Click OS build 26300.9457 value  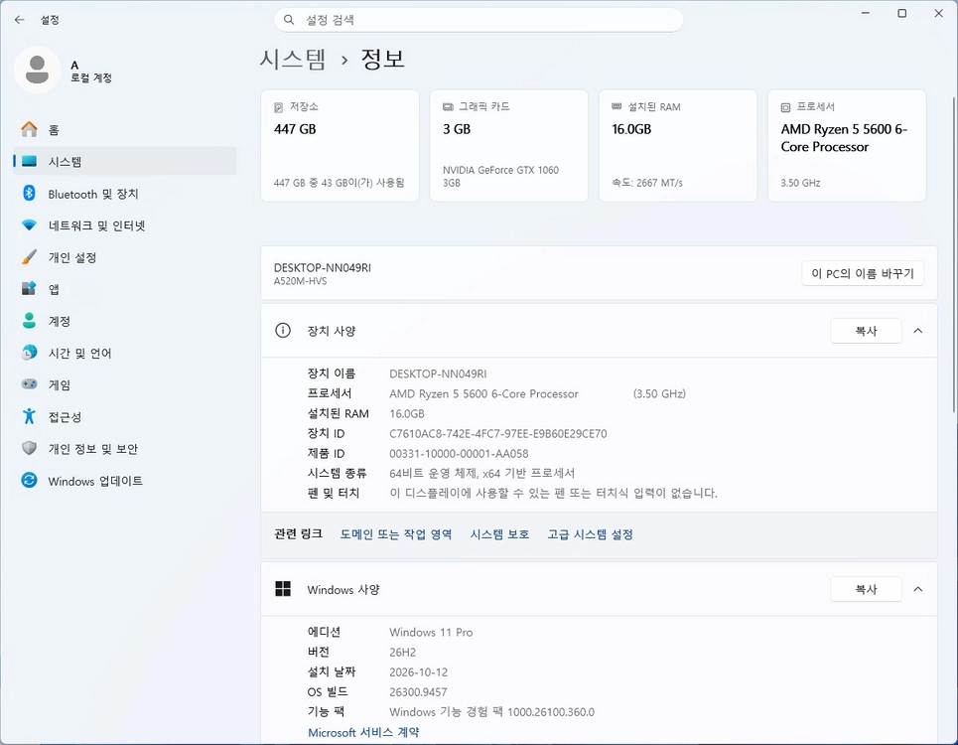419,691
